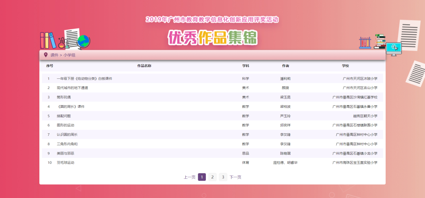This screenshot has width=425, height=198.
Task: Open the work 认识圆的周长
Action: coord(67,134)
